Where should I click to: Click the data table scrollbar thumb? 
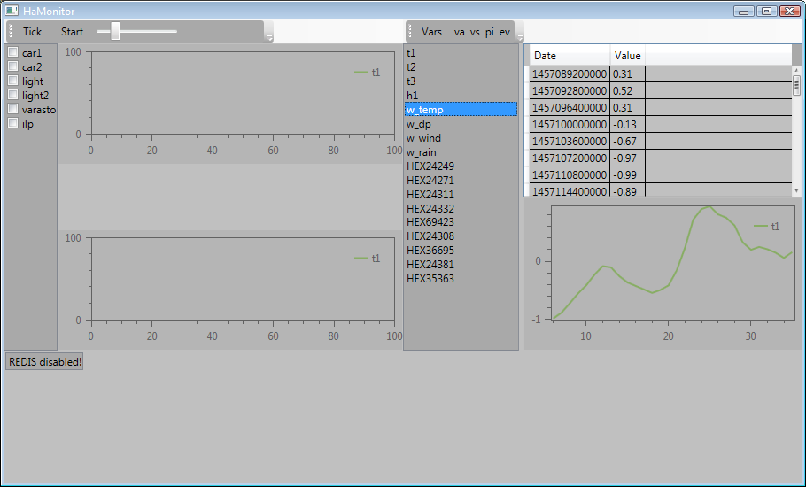pos(797,85)
